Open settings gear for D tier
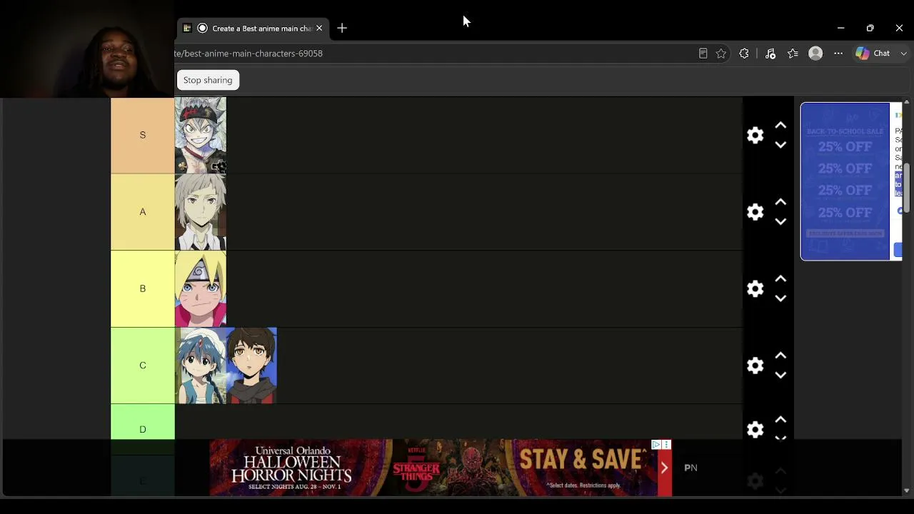Viewport: 914px width, 514px height. pyautogui.click(x=755, y=429)
